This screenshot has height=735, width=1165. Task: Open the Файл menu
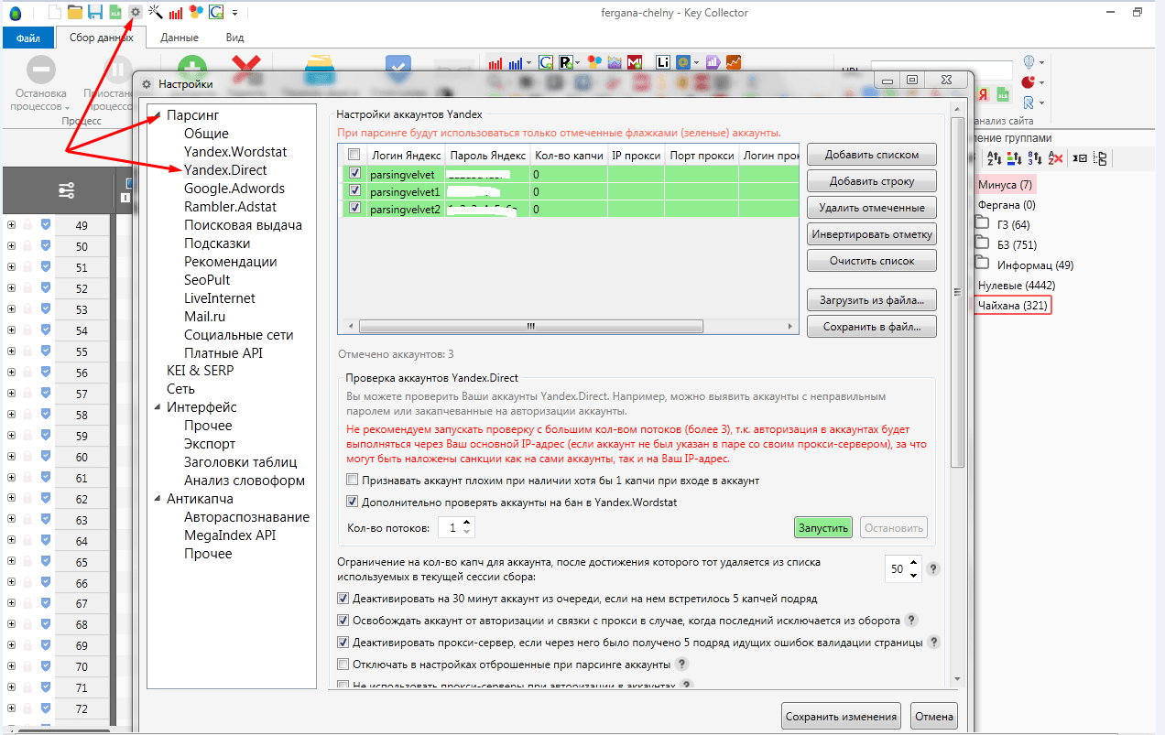point(27,38)
